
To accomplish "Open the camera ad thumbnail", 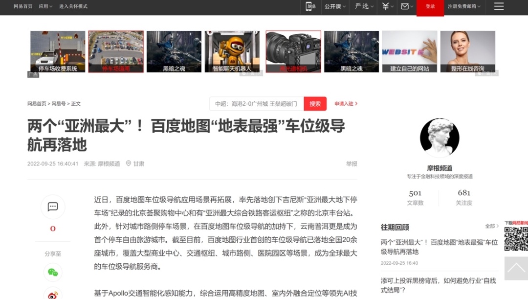I will (293, 51).
